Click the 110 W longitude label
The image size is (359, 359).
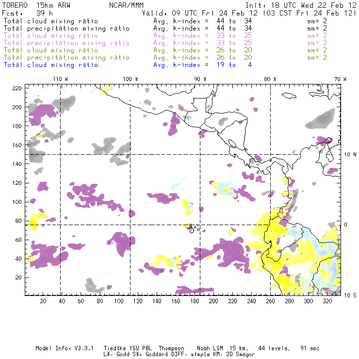pyautogui.click(x=60, y=79)
